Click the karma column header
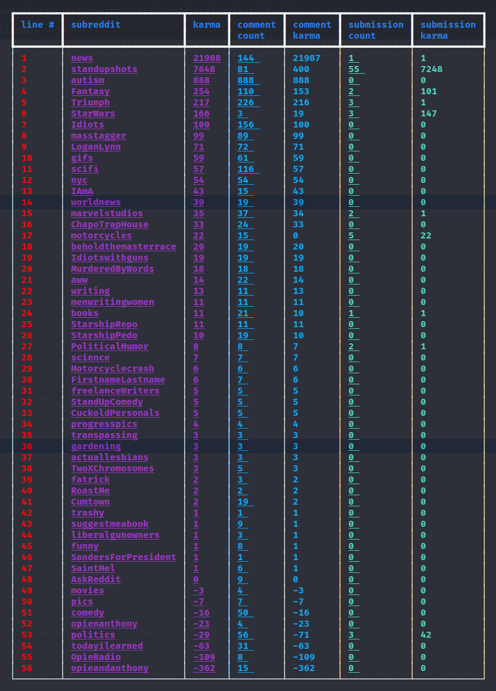The image size is (496, 691). coord(207,25)
